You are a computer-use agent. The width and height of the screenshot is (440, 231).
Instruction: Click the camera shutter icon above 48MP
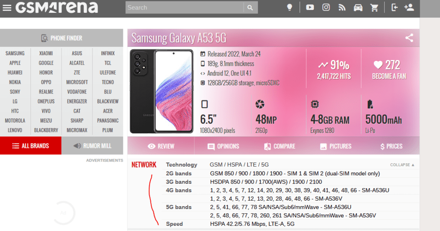pos(260,104)
